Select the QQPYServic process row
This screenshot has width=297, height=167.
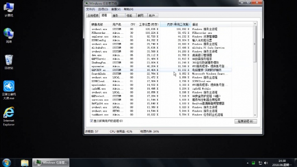(x=161, y=59)
